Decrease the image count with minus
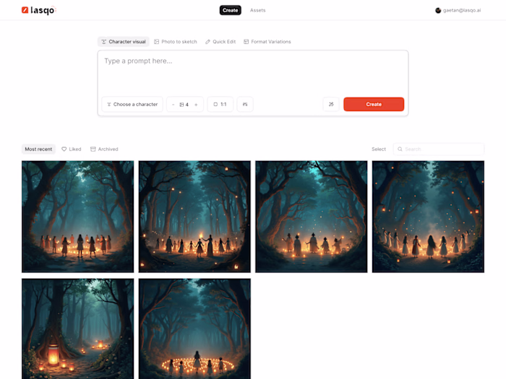The image size is (506, 379). (x=173, y=105)
